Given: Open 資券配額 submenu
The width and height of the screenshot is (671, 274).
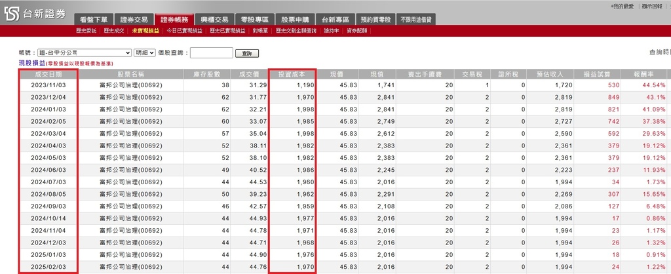Looking at the screenshot, I should pos(357,31).
